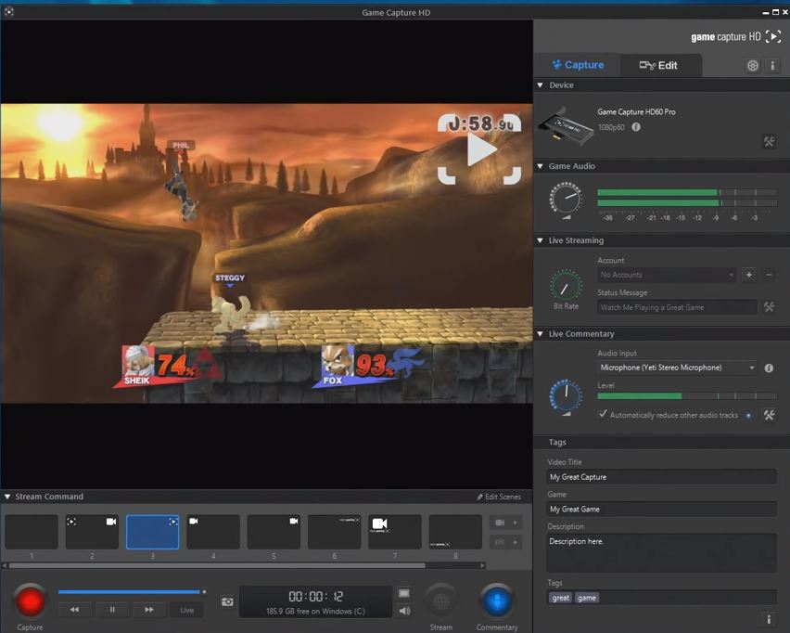Image resolution: width=790 pixels, height=633 pixels.
Task: Adjust the Bit Rate knob
Action: click(x=566, y=285)
